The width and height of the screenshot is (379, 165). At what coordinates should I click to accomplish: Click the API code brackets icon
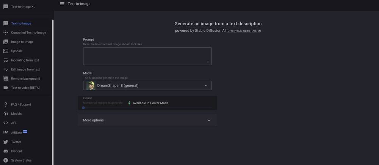point(6,123)
